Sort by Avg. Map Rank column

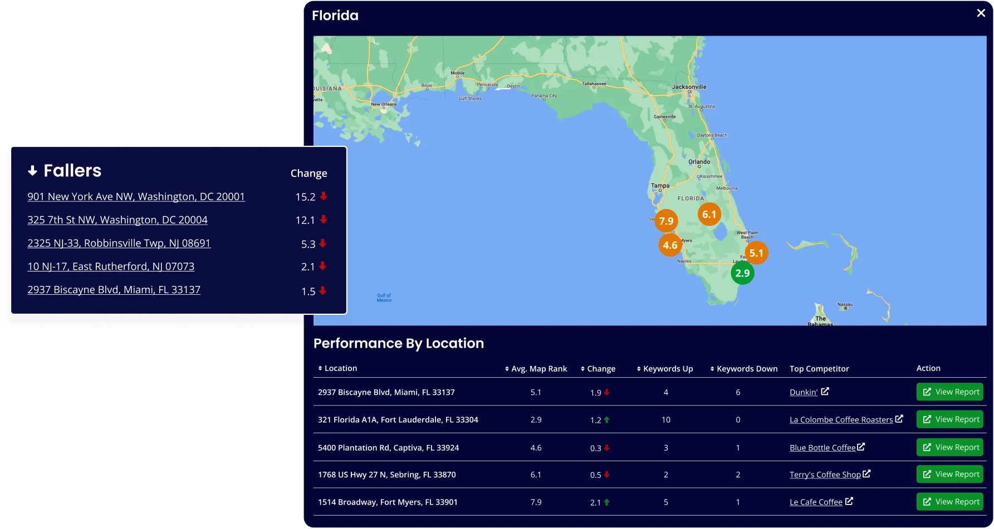536,369
